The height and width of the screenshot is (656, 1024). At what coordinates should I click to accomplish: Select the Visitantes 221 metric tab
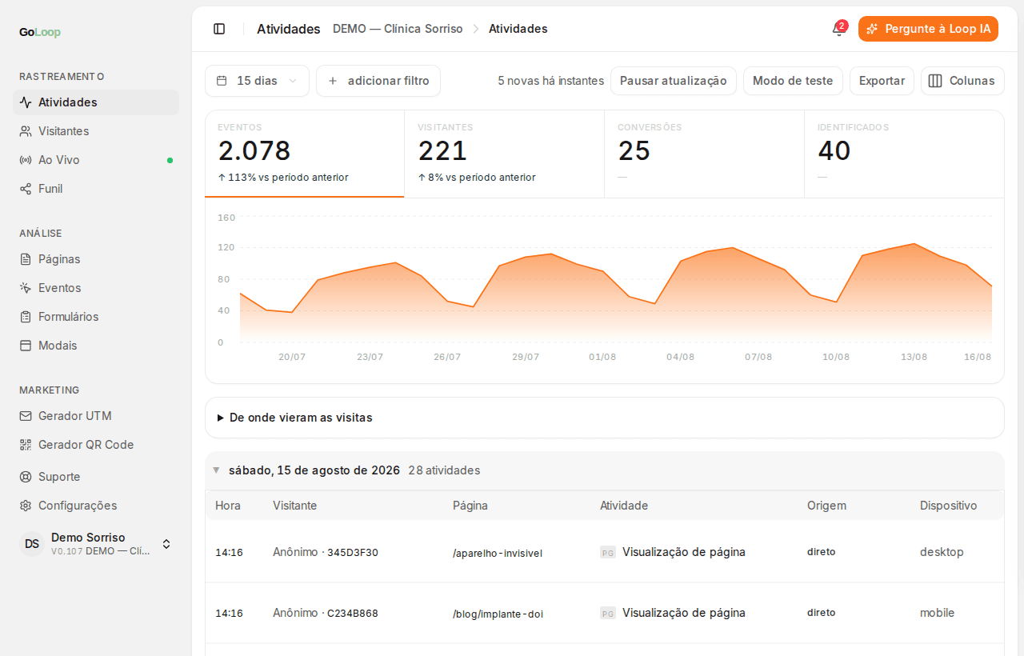point(505,154)
